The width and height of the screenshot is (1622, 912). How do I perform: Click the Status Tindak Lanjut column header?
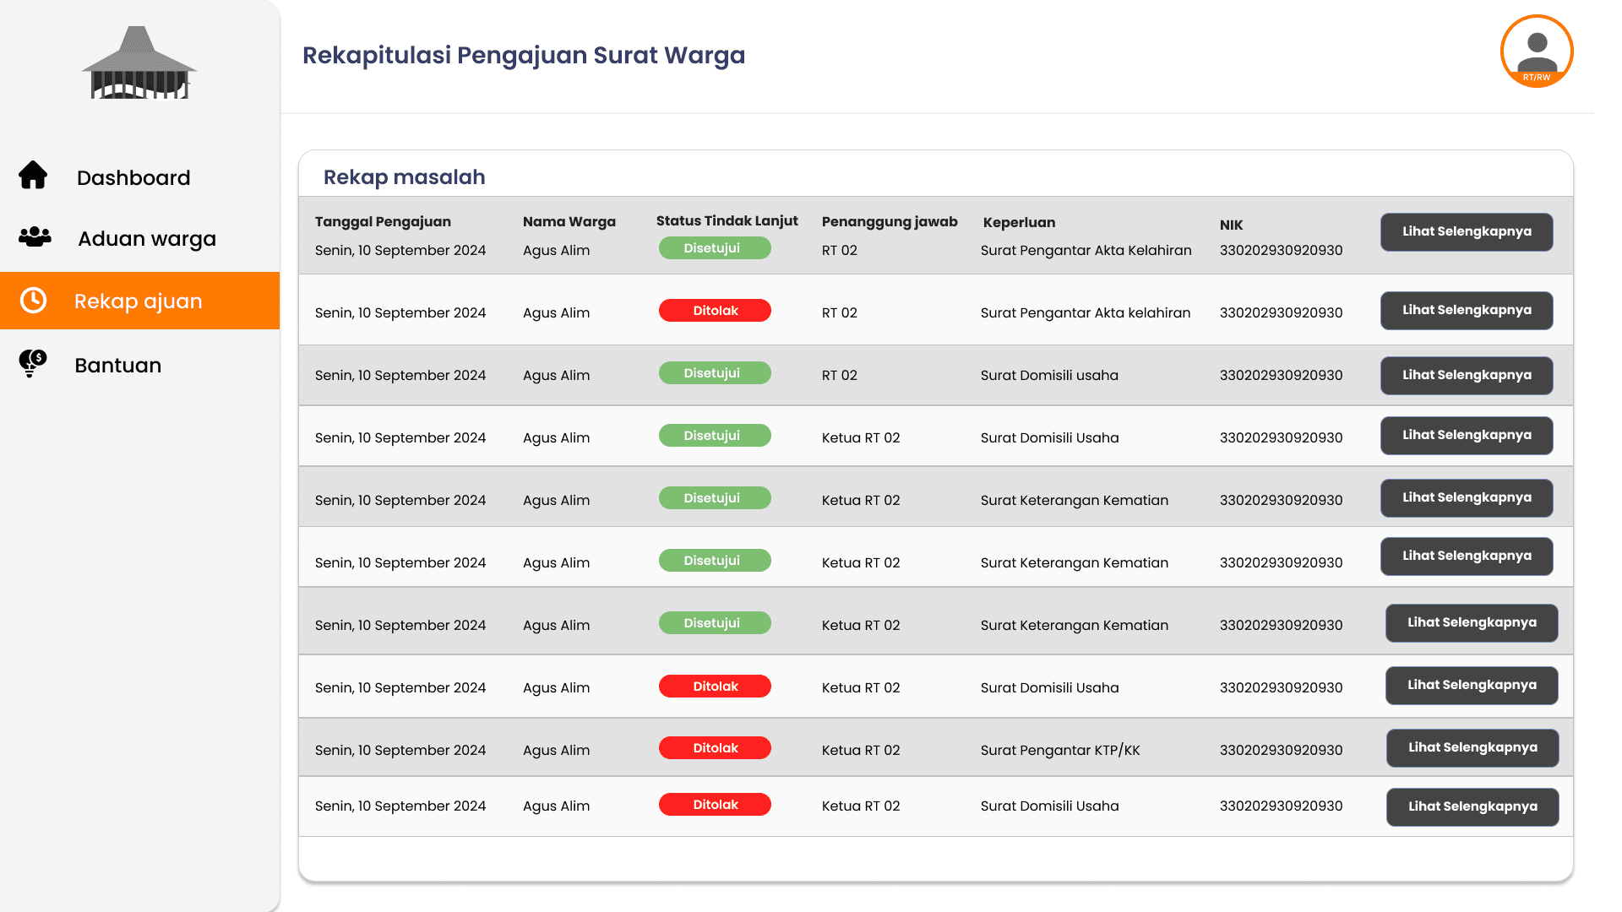[727, 221]
